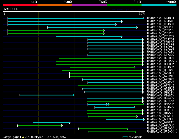Image resolution: width=179 pixels, height=139 pixels.
Task: Click hit label UniRef100_A7T1X8
Action: click(161, 101)
